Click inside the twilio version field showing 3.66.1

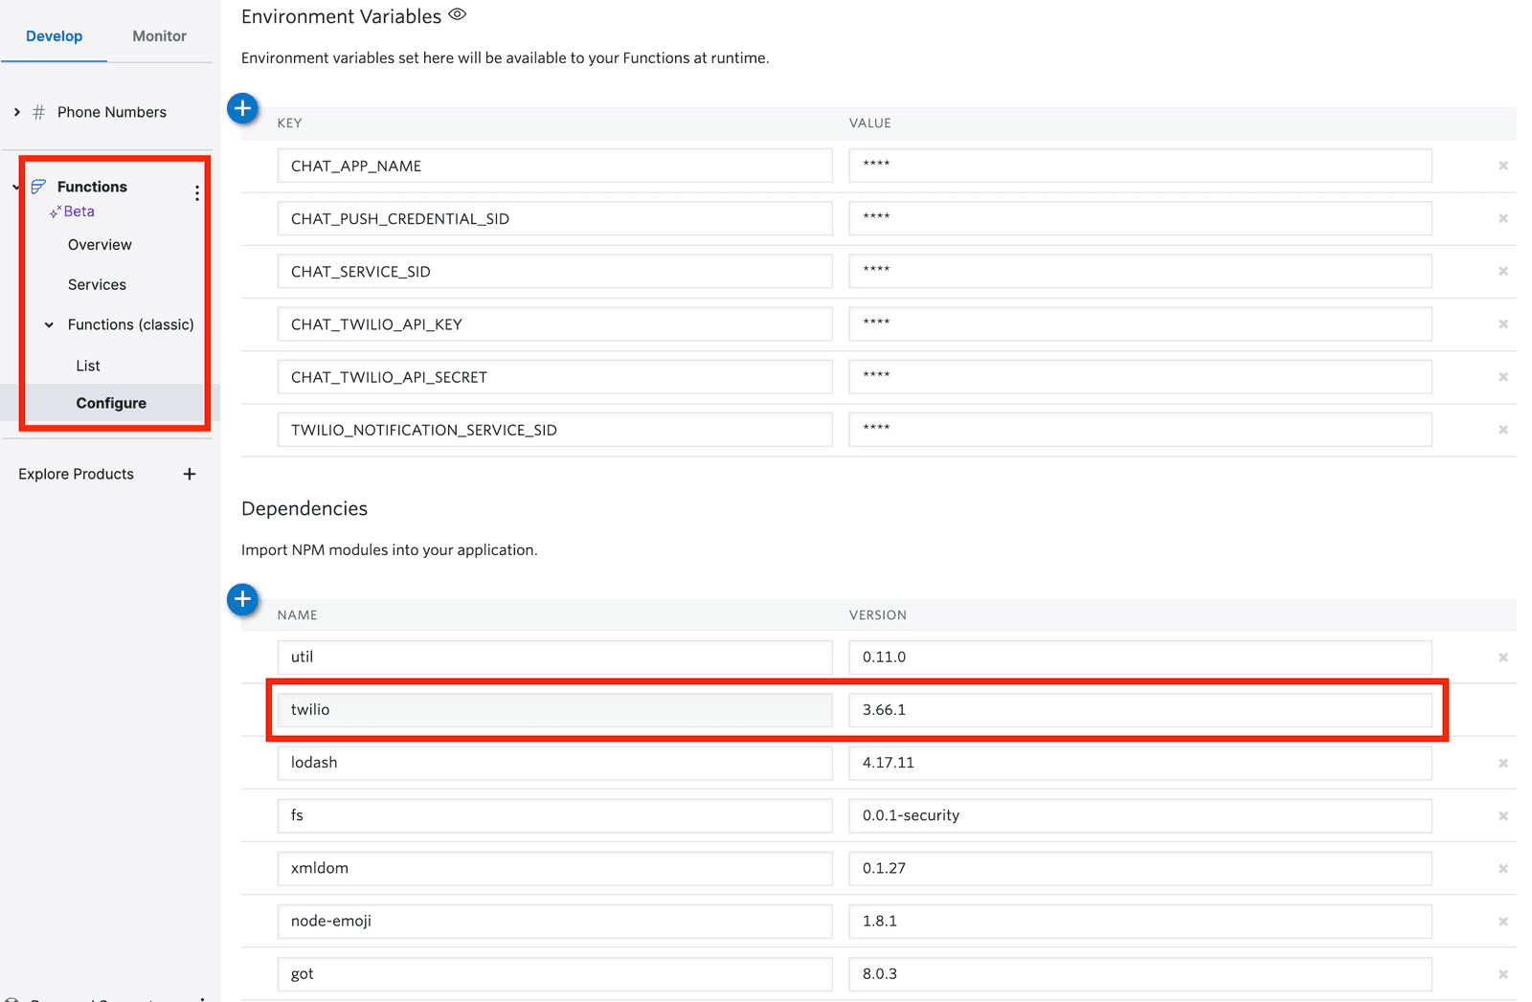point(1139,709)
